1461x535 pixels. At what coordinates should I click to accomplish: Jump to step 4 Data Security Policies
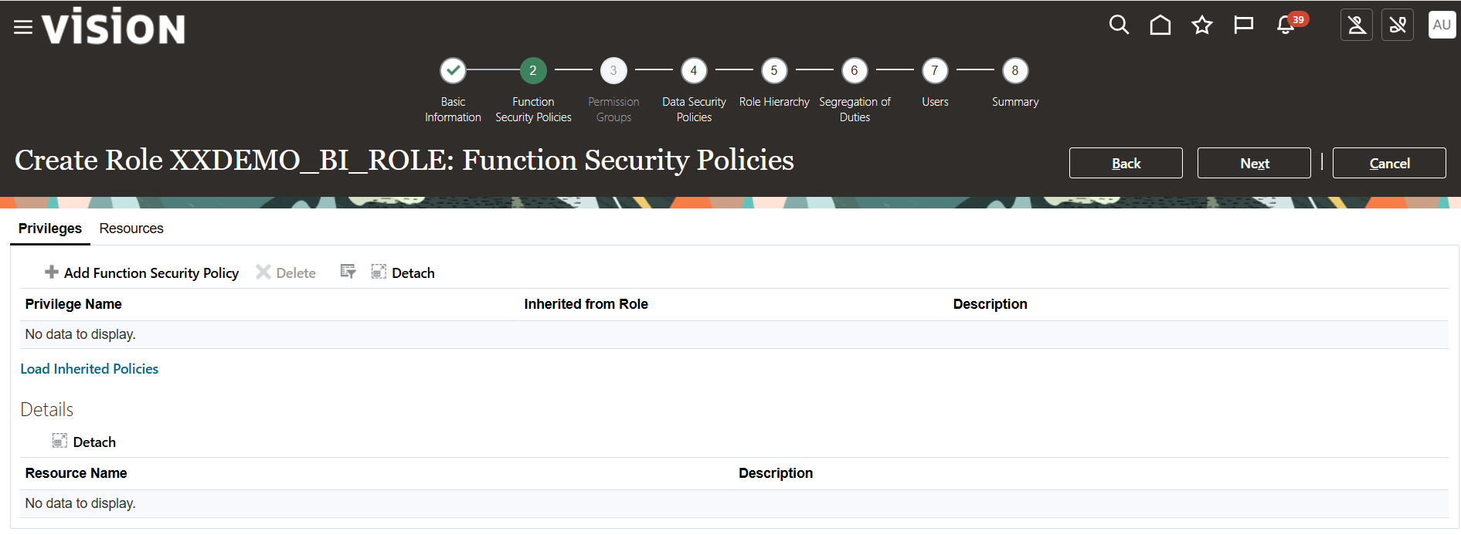(693, 71)
